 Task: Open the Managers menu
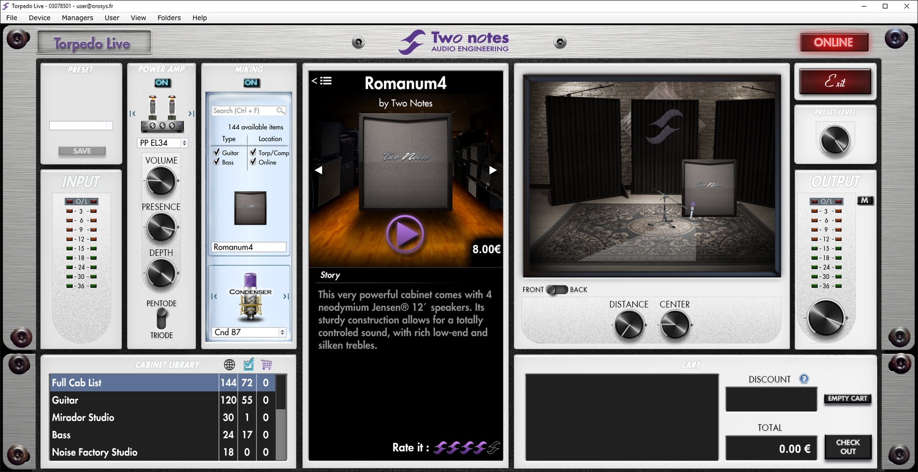coord(77,18)
